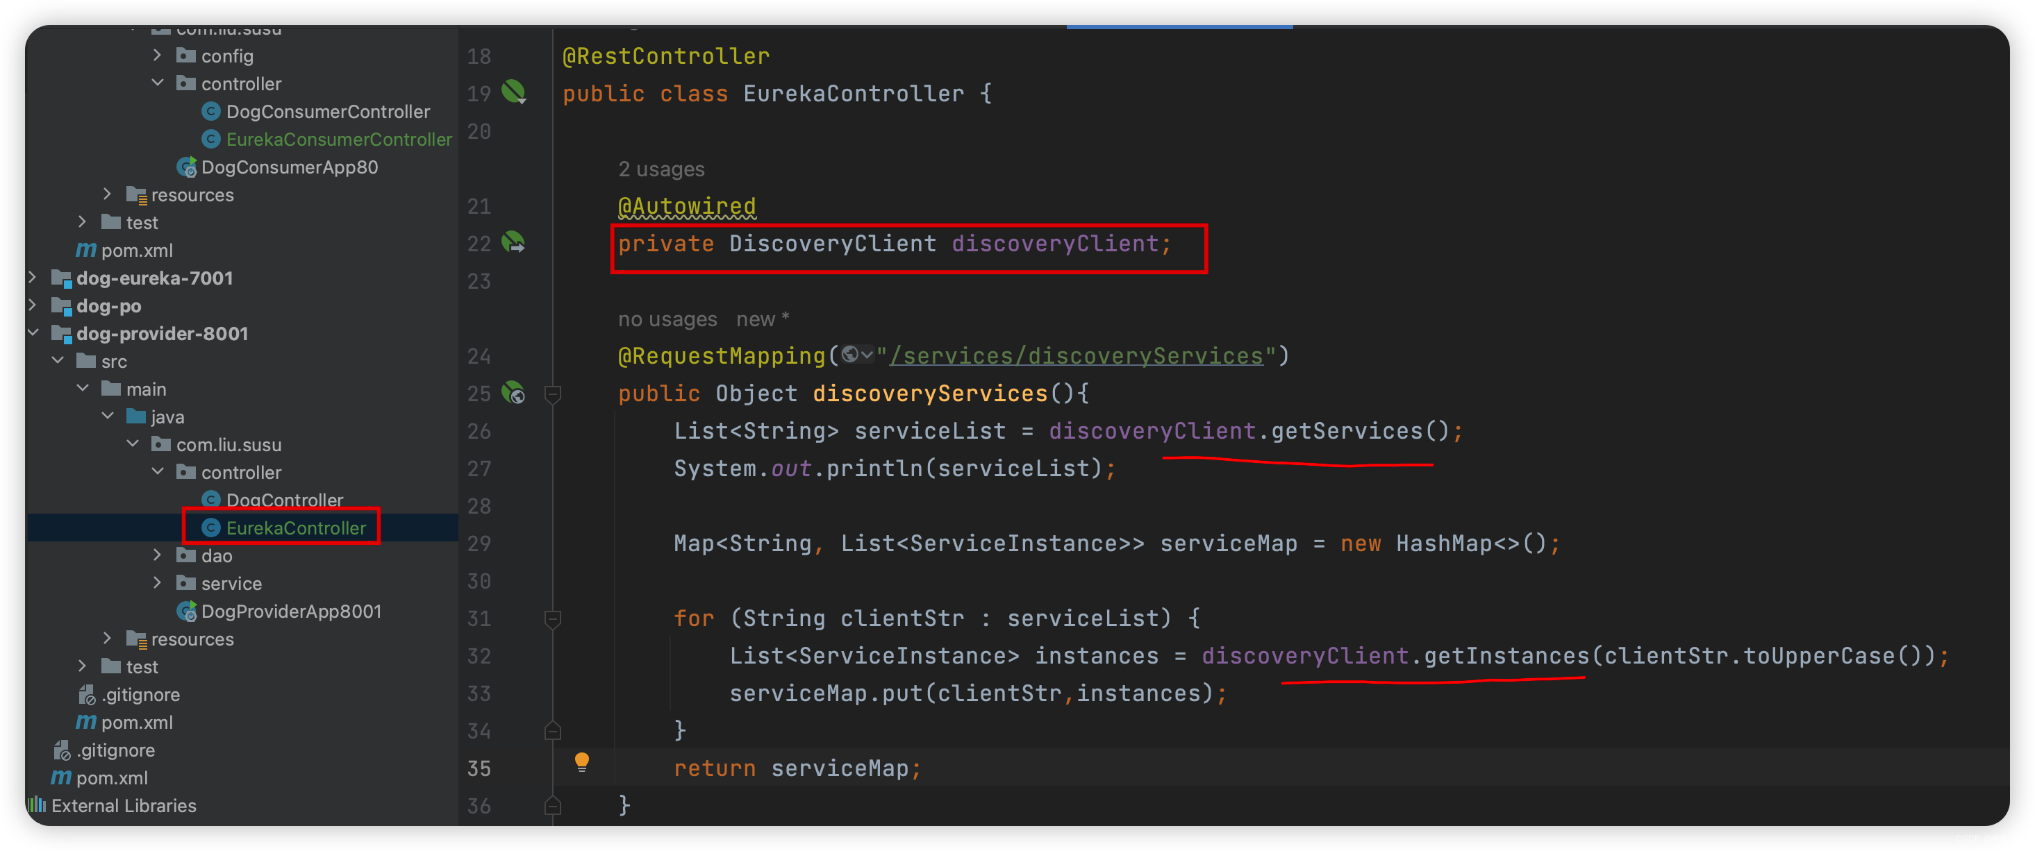
Task: Click fold end marker on line 36
Action: (x=553, y=805)
